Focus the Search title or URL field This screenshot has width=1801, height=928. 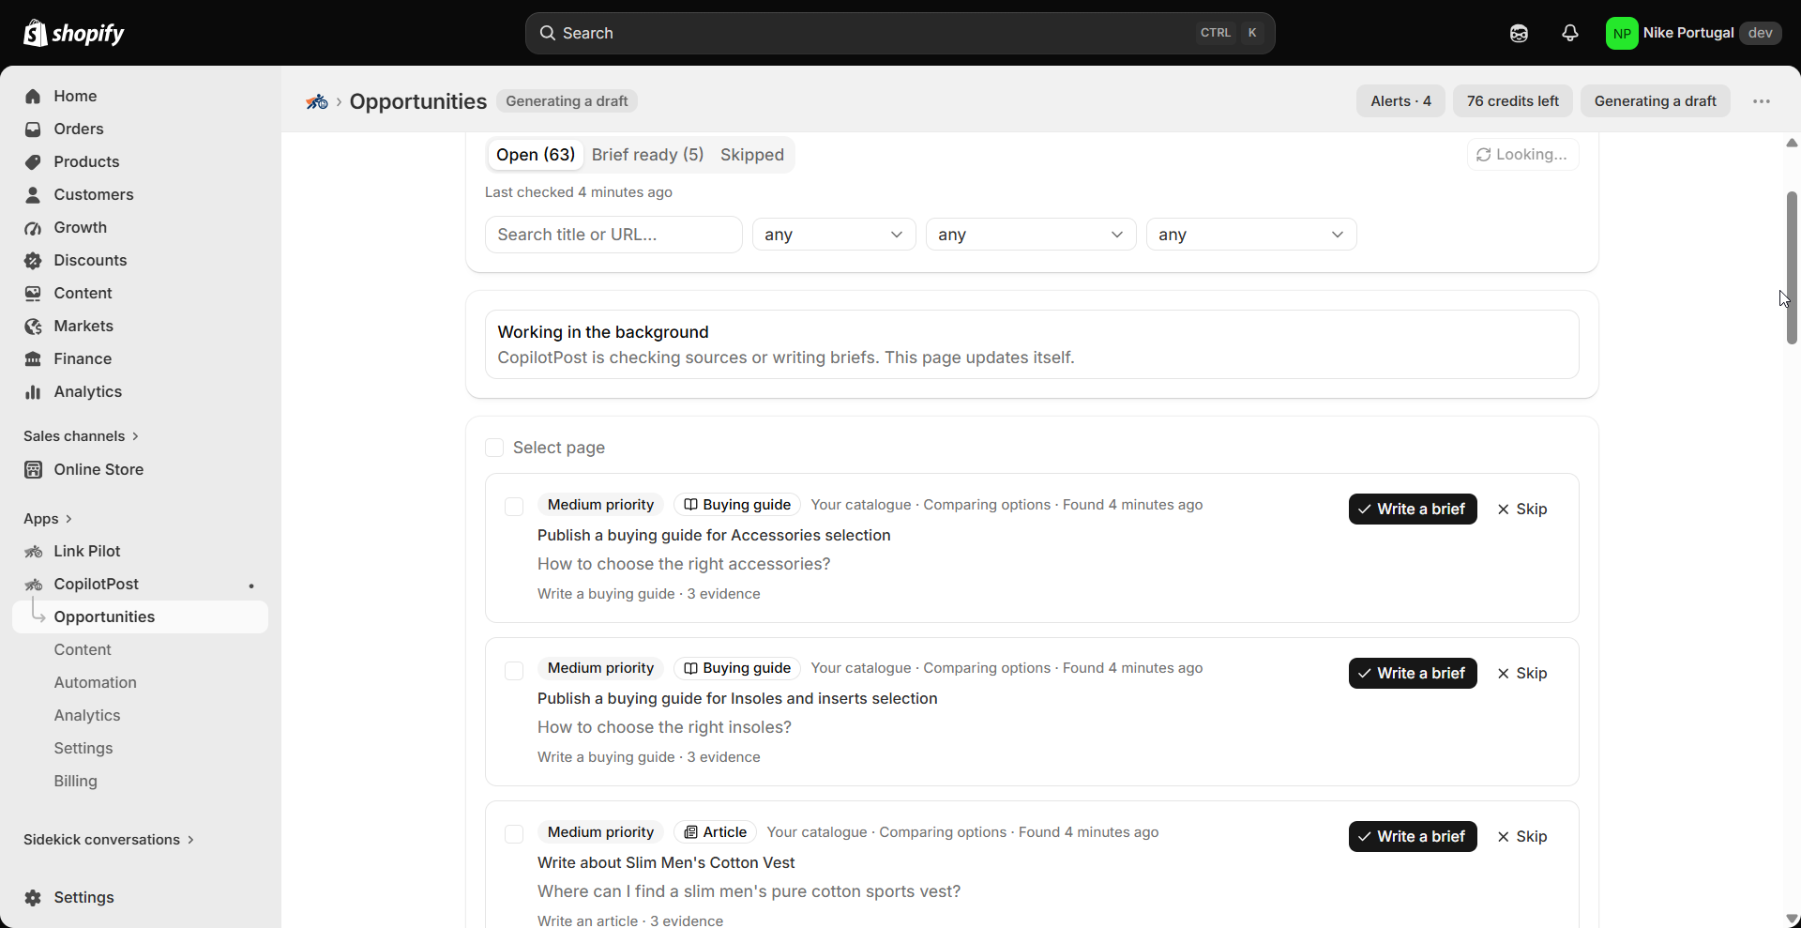613,235
